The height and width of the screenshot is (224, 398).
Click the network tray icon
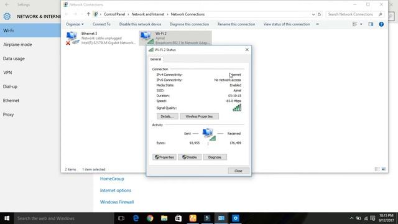click(x=366, y=218)
